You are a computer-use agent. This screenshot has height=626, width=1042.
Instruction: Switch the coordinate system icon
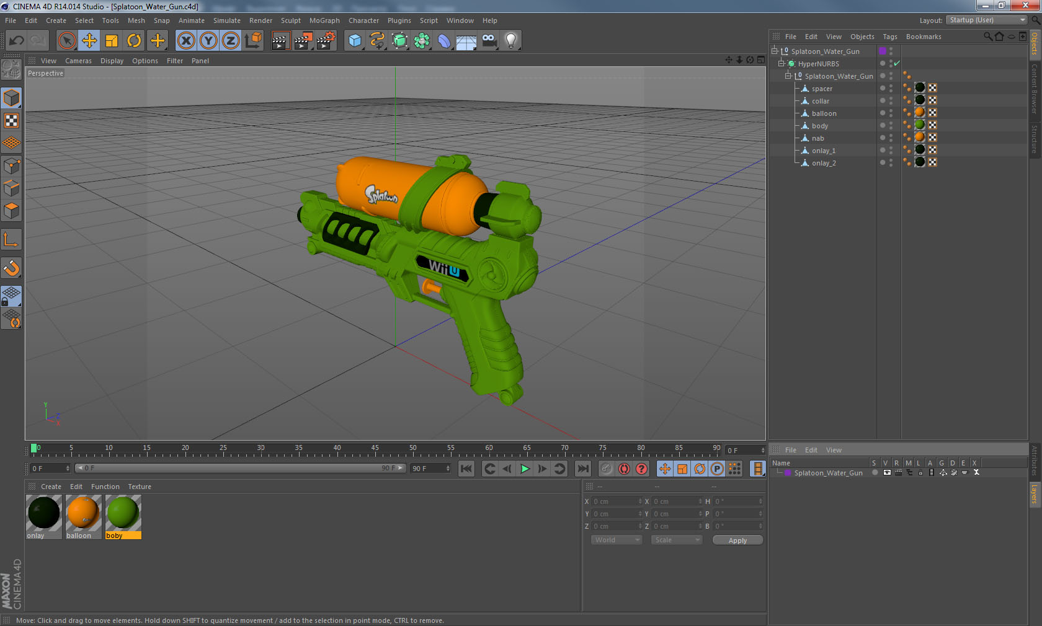tap(253, 41)
